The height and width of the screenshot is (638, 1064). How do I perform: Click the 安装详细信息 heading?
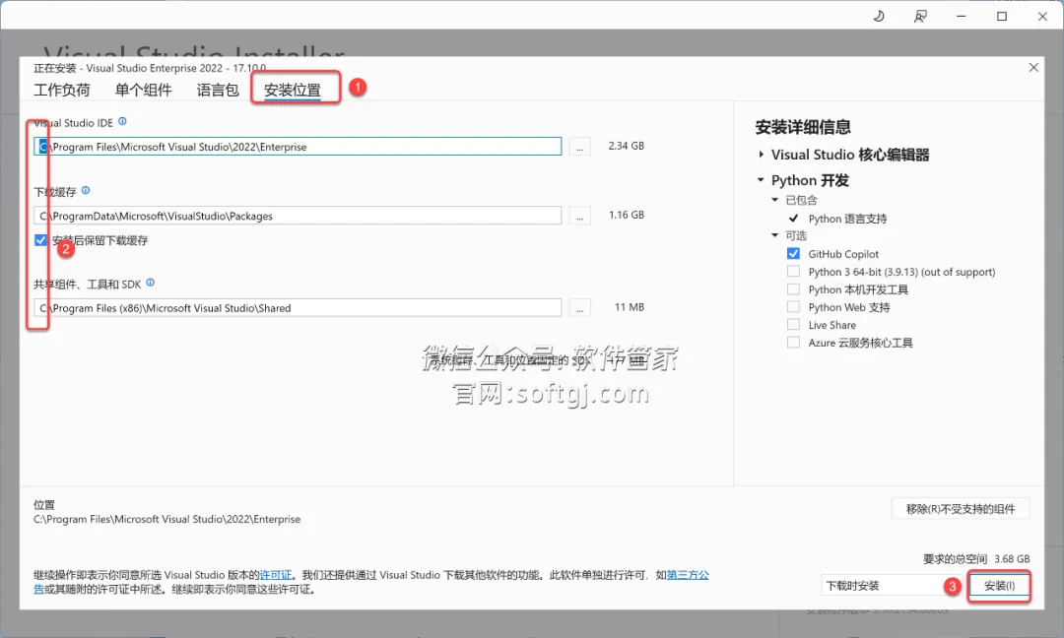(x=803, y=127)
